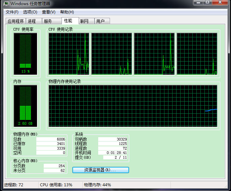The image size is (231, 191).
Task: Open the 文件(F) menu
Action: 12,12
